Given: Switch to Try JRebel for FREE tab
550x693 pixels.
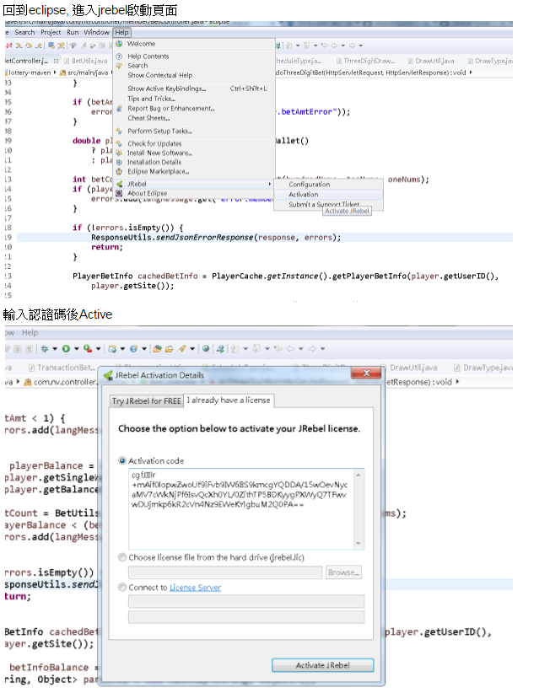Looking at the screenshot, I should 146,400.
